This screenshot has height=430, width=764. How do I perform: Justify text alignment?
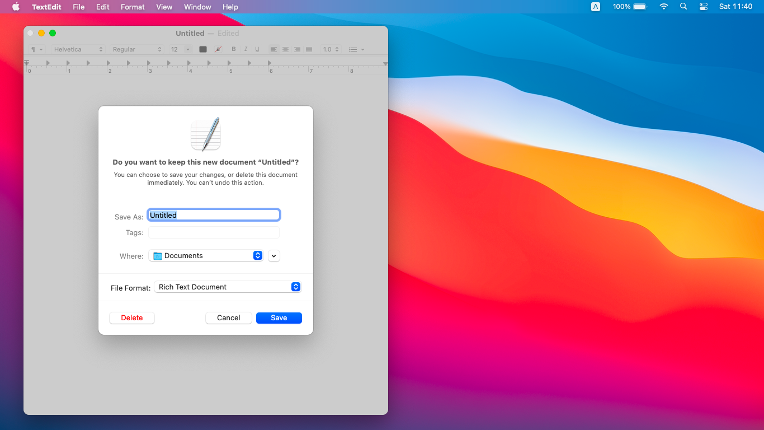coord(309,49)
